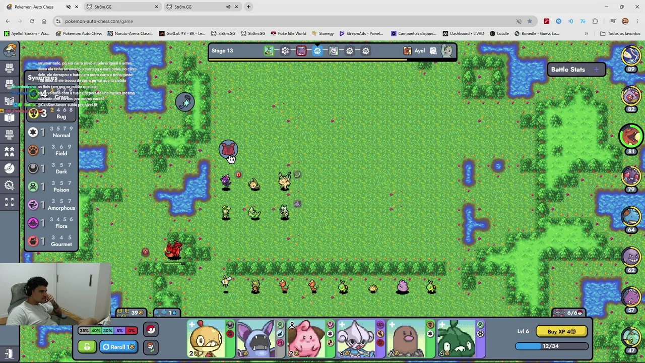Select the player with 47 HP
Screen dimensions: 645x363
631,338
